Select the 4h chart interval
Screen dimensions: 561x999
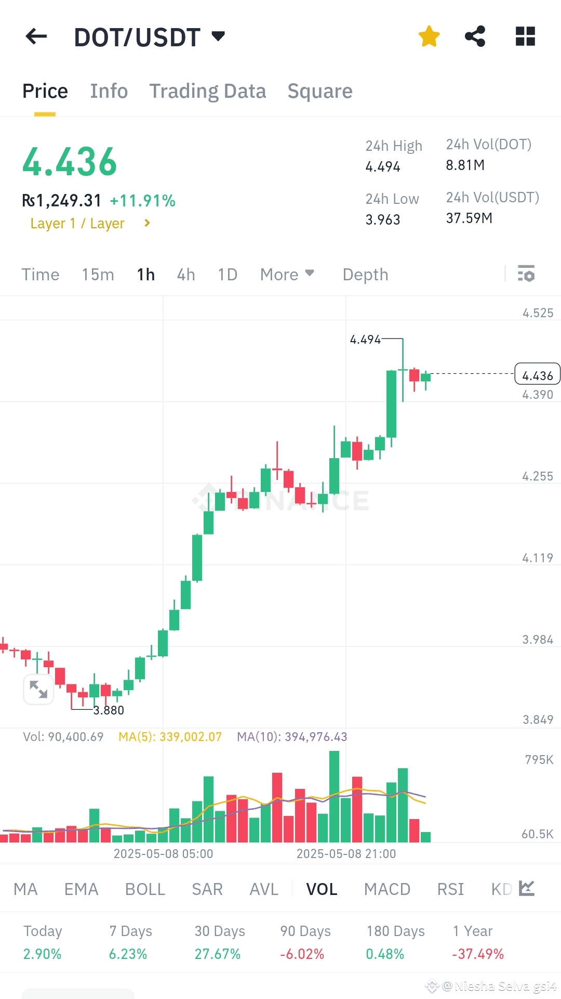click(x=186, y=274)
